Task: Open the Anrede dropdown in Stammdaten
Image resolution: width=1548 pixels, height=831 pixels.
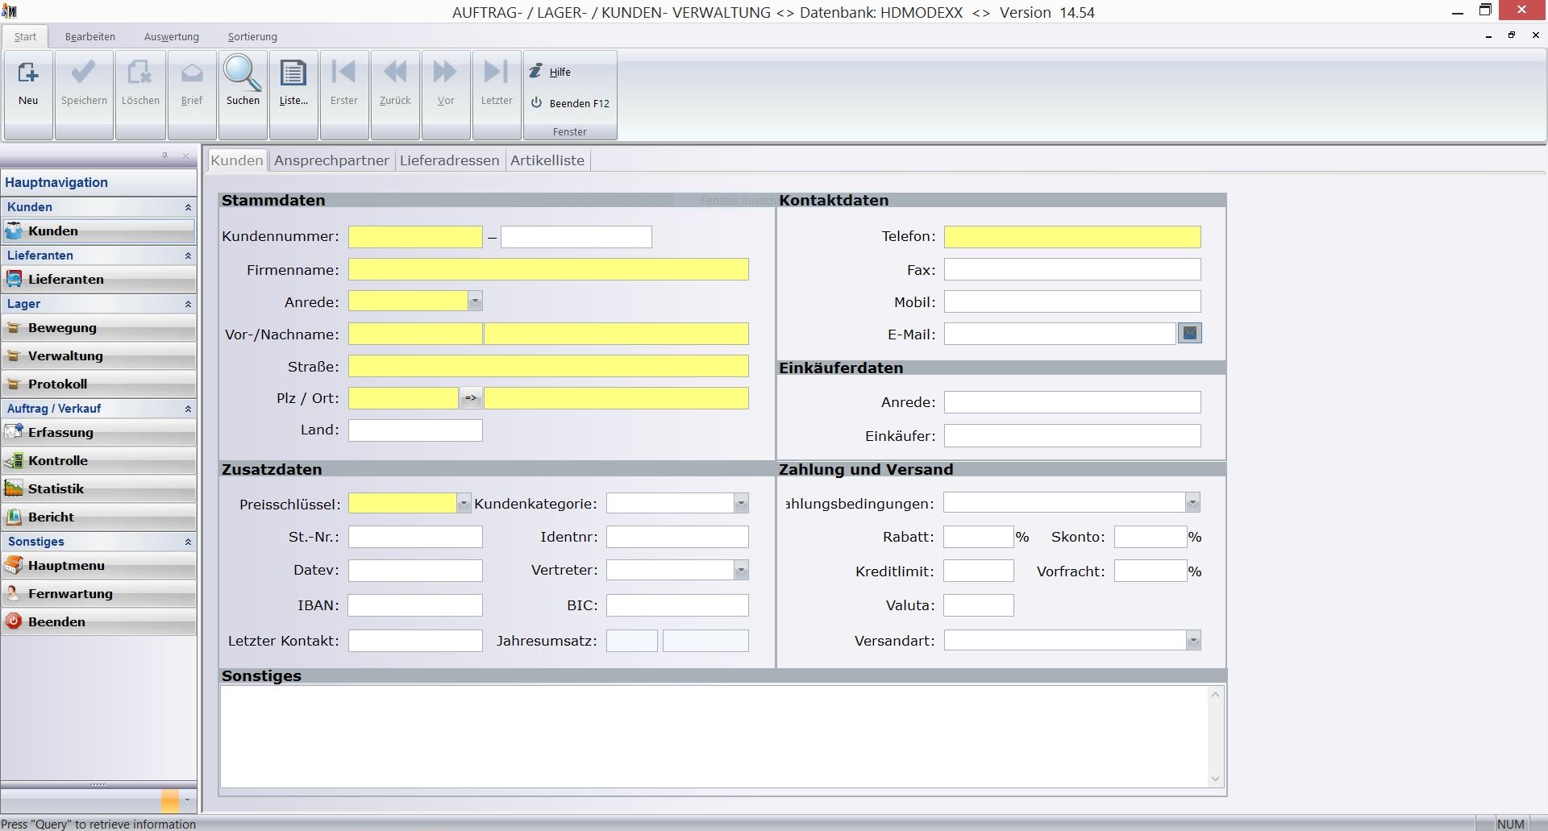Action: (x=475, y=301)
